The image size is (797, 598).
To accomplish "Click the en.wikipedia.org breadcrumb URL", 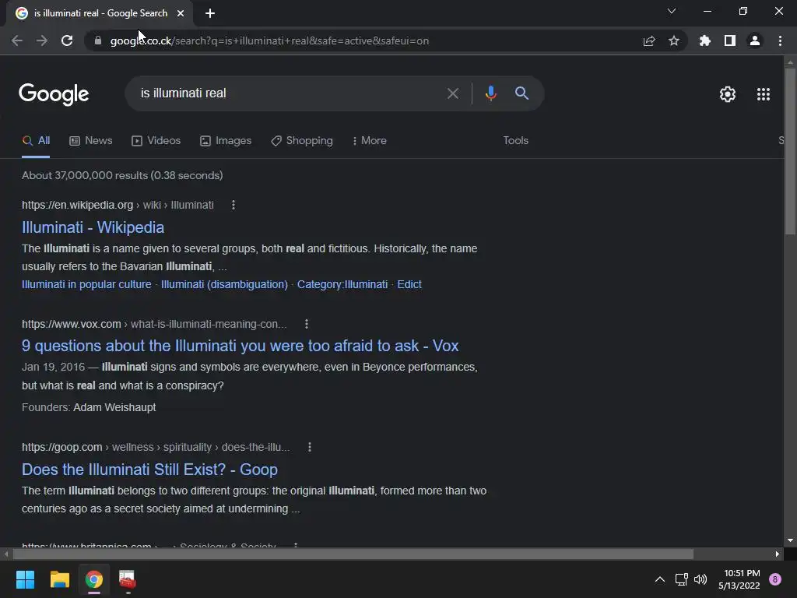I will tap(77, 205).
